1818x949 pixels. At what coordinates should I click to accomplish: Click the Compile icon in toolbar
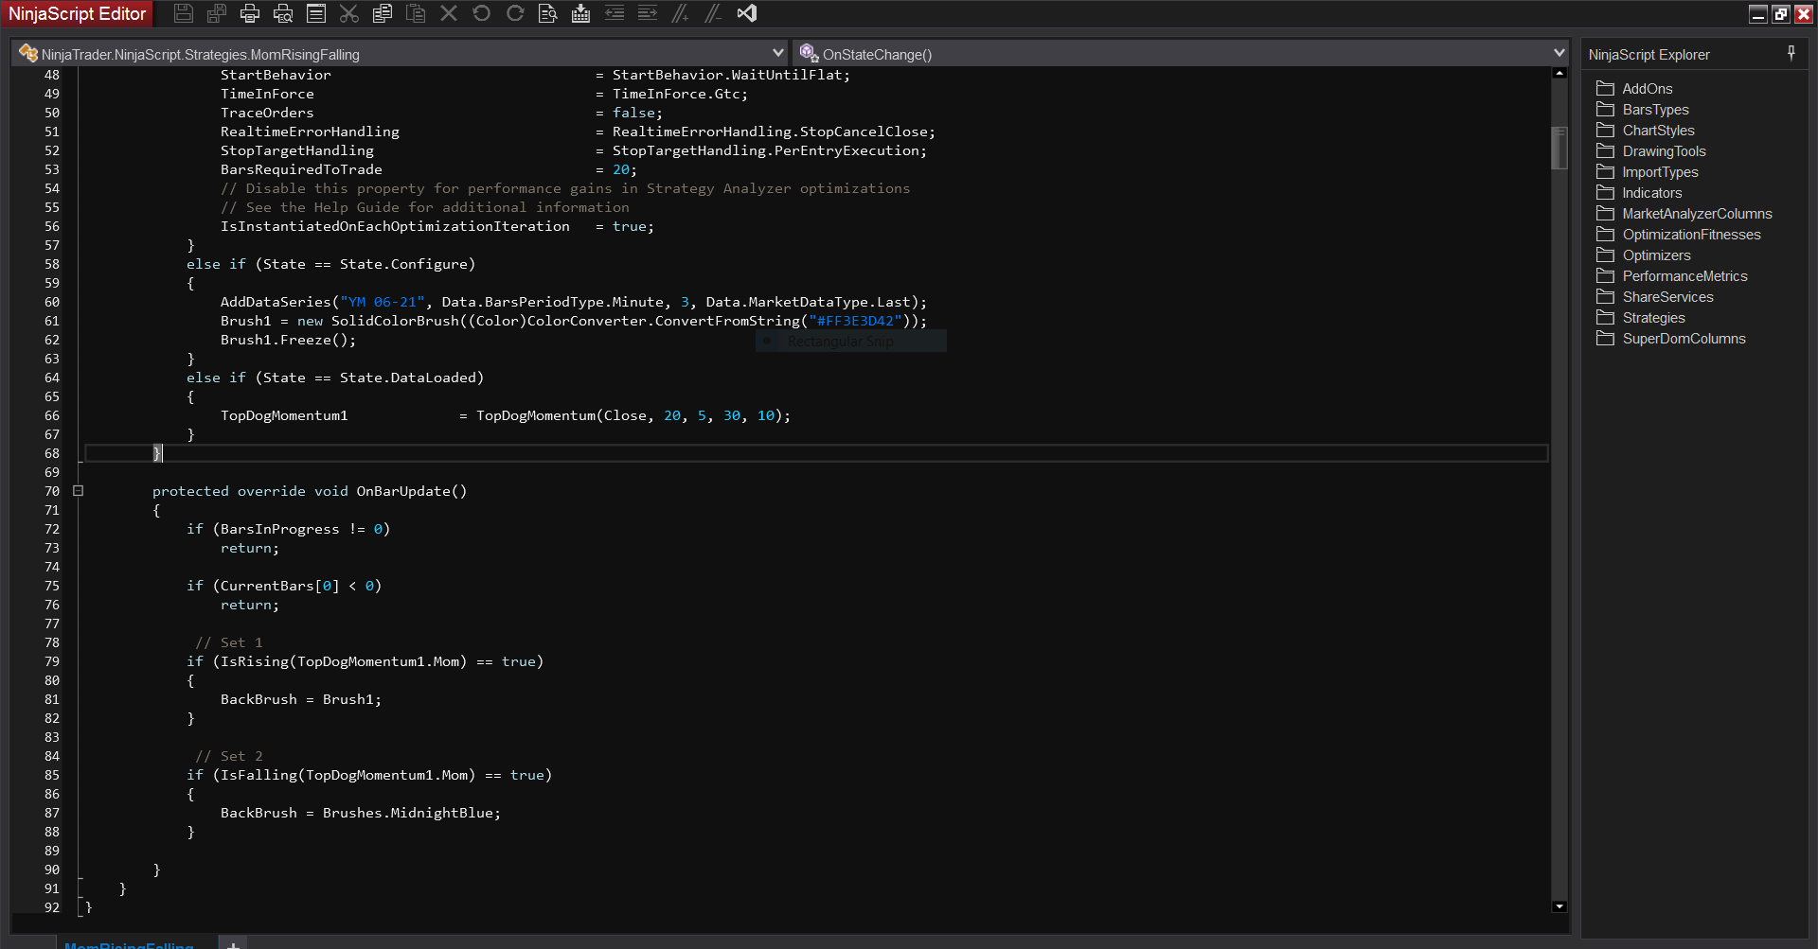pyautogui.click(x=580, y=13)
